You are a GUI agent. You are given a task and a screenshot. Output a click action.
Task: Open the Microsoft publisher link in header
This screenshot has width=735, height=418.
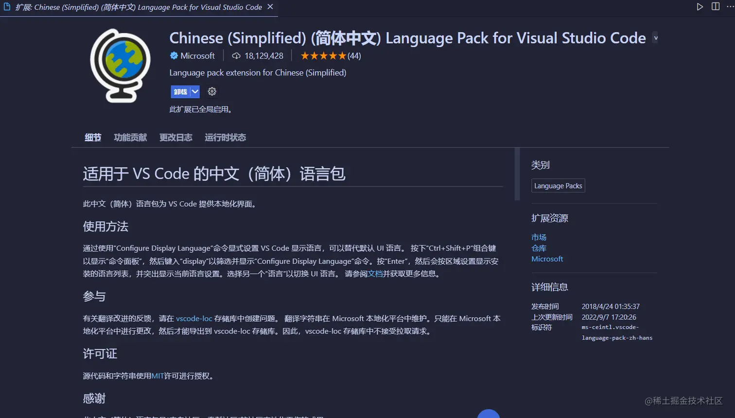click(197, 56)
